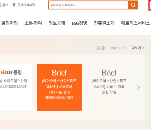151x130 pixels.
Task: Open the Brief Vol.440 의료-비의료 융합 모델 card
Action: click(109, 87)
